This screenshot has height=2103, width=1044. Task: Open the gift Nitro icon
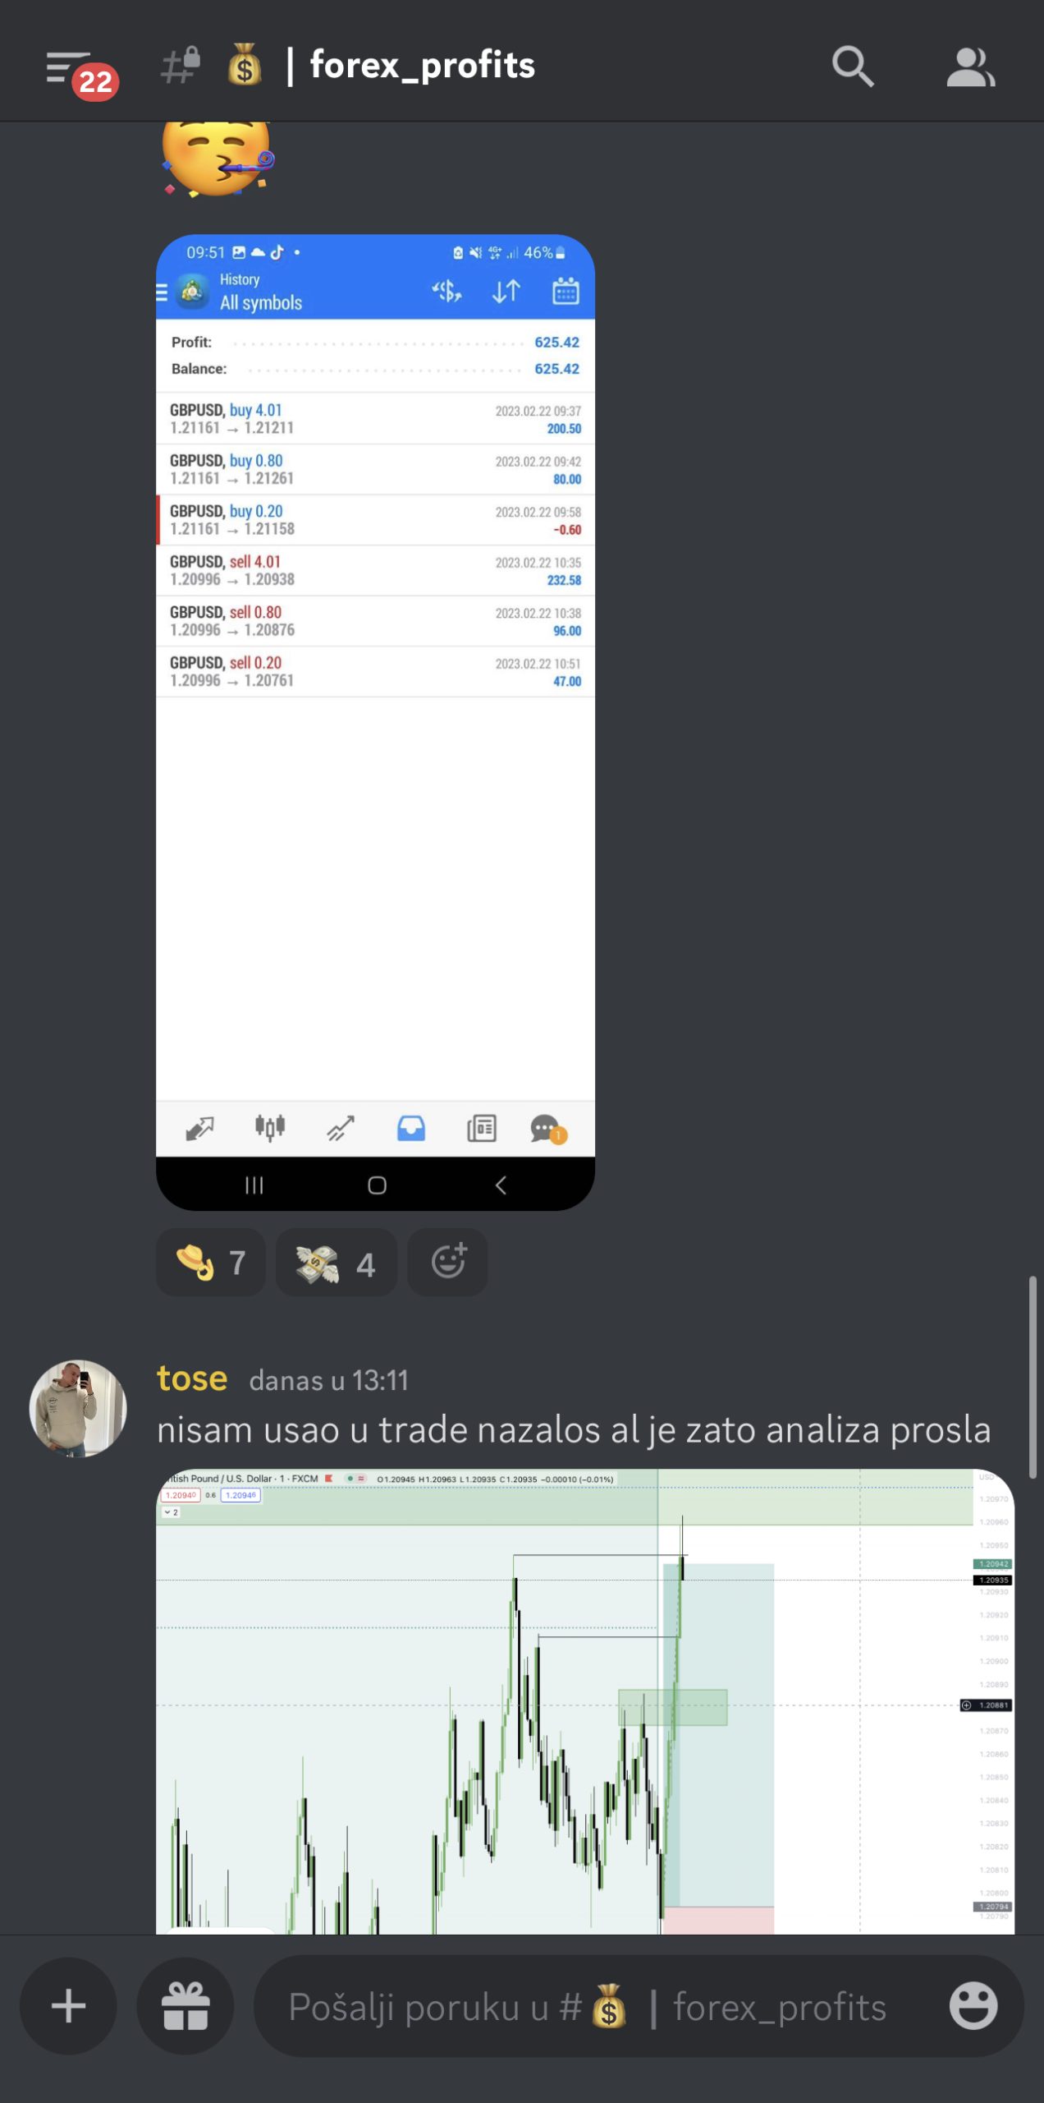pyautogui.click(x=185, y=2006)
